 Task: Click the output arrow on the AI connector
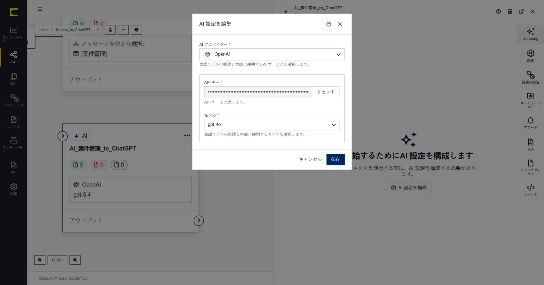point(199,221)
